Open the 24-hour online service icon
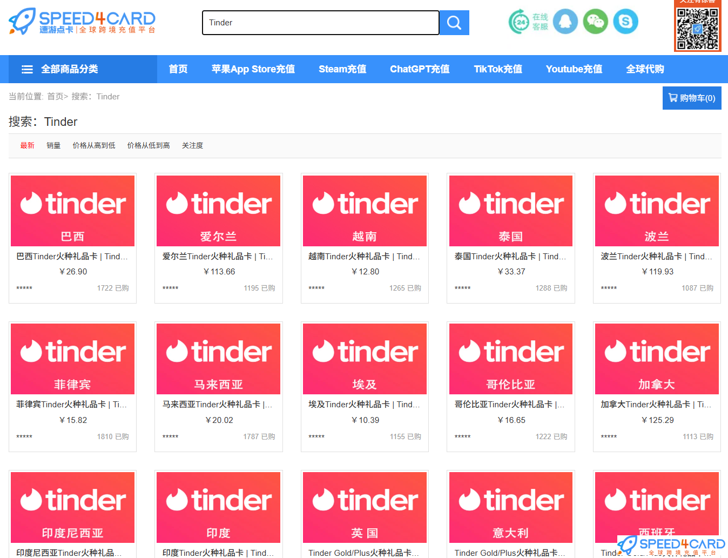 (528, 22)
